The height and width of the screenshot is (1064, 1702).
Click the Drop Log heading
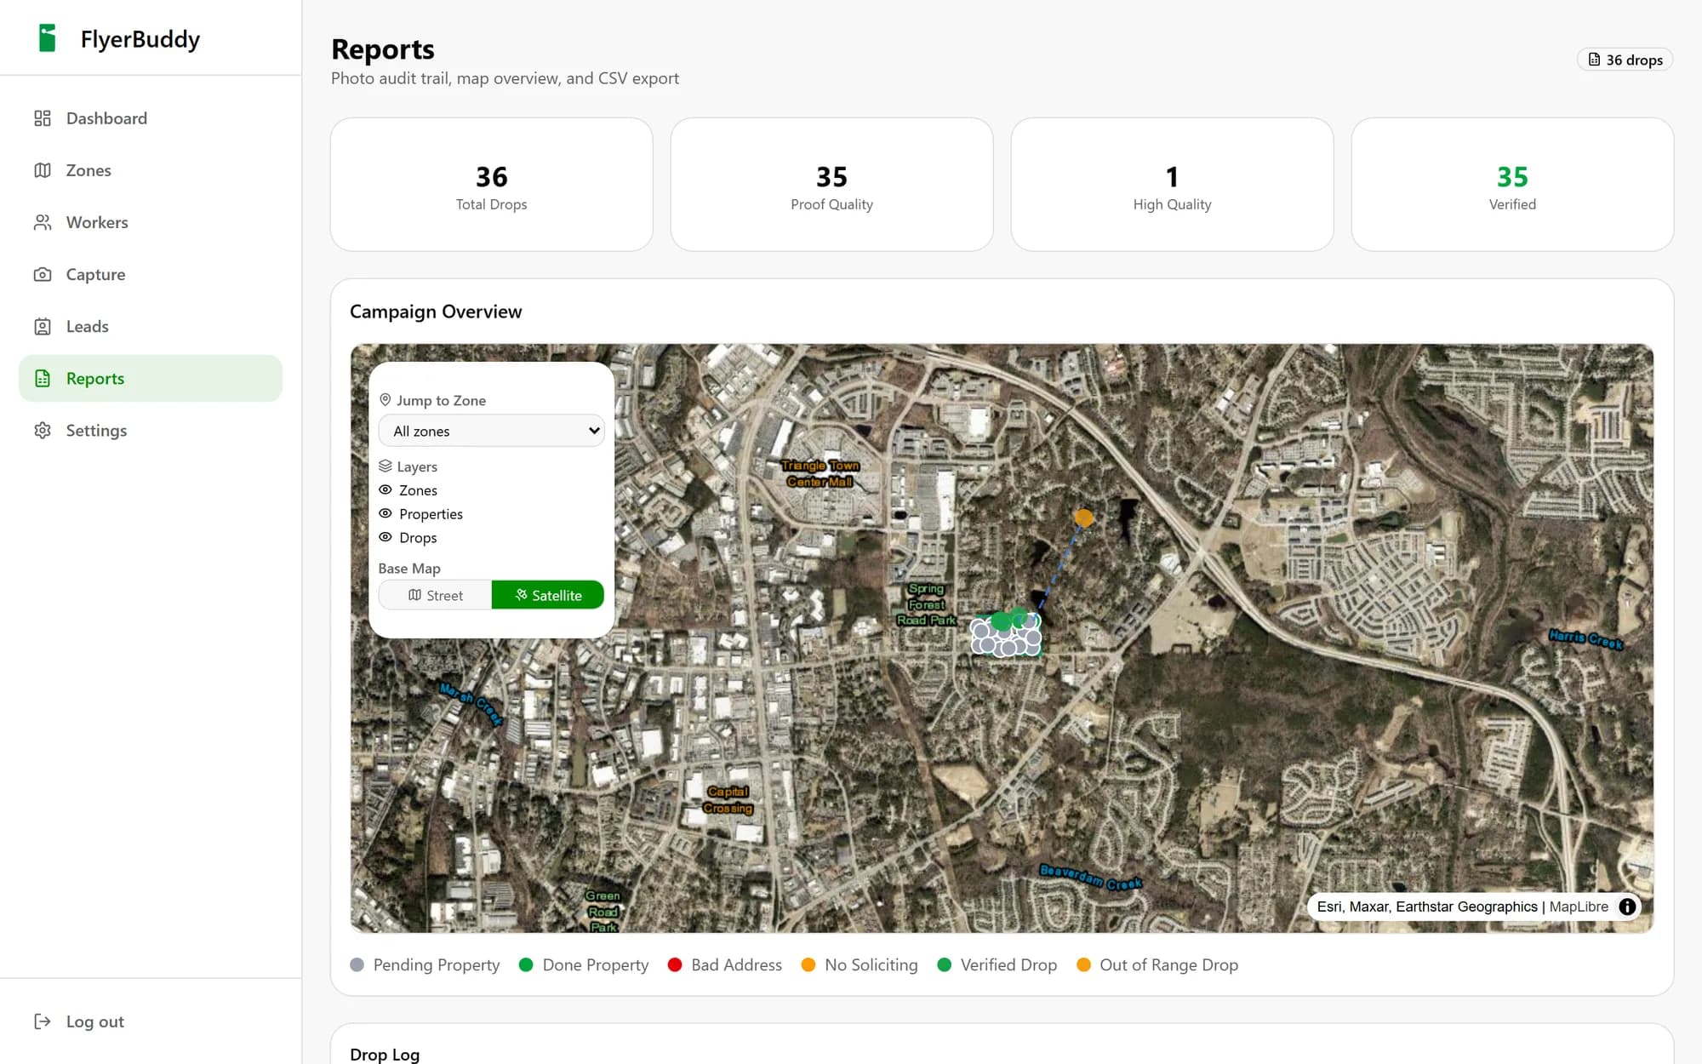[385, 1054]
